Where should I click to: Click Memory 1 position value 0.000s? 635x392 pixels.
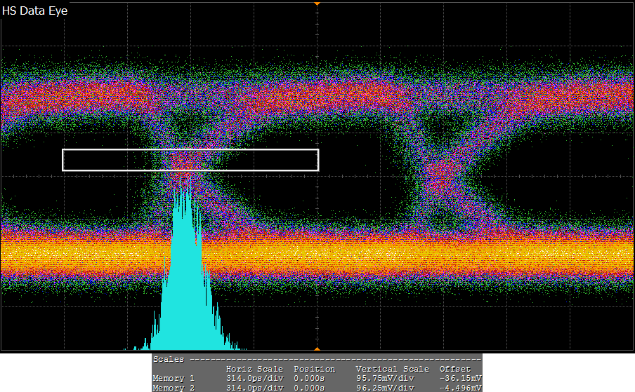[x=309, y=379]
